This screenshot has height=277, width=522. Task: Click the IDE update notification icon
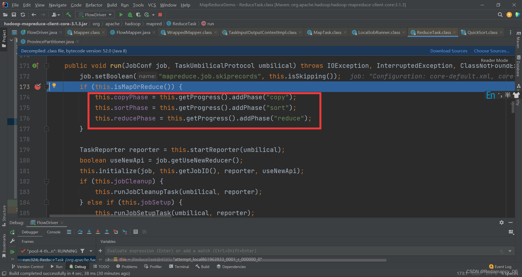pos(509,15)
